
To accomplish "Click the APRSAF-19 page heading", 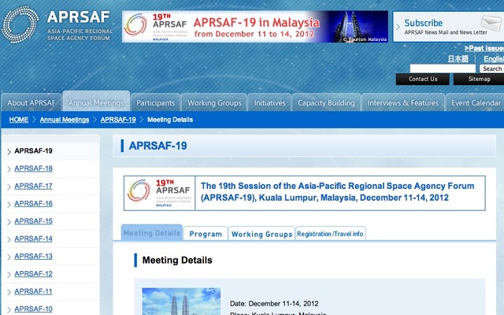I will pos(157,146).
